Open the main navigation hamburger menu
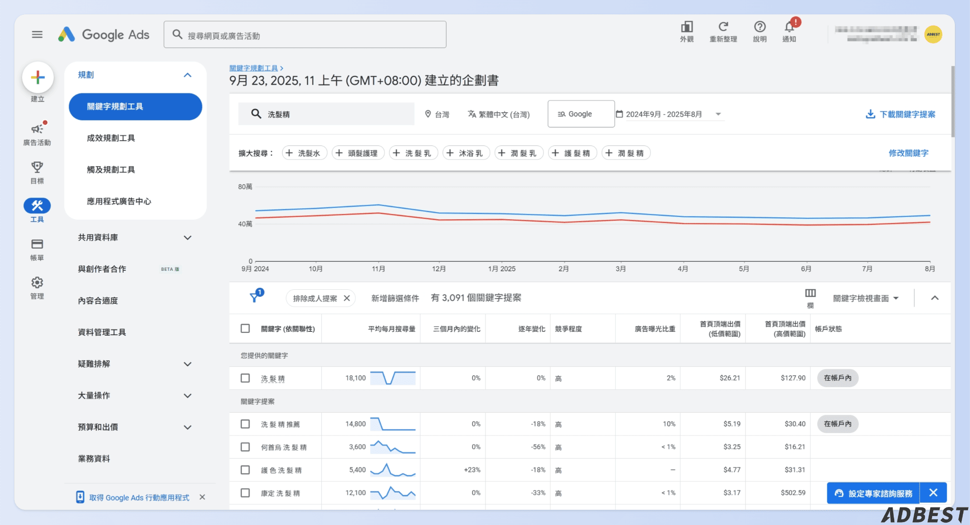The image size is (970, 525). coord(37,34)
